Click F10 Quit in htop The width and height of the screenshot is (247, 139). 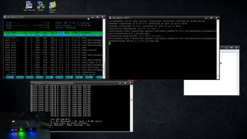[98, 77]
